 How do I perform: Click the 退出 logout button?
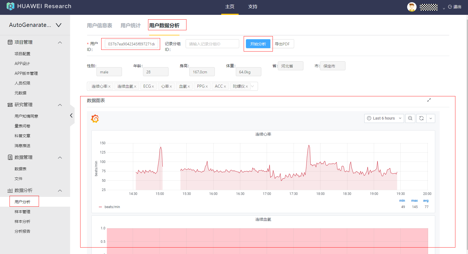pyautogui.click(x=455, y=7)
